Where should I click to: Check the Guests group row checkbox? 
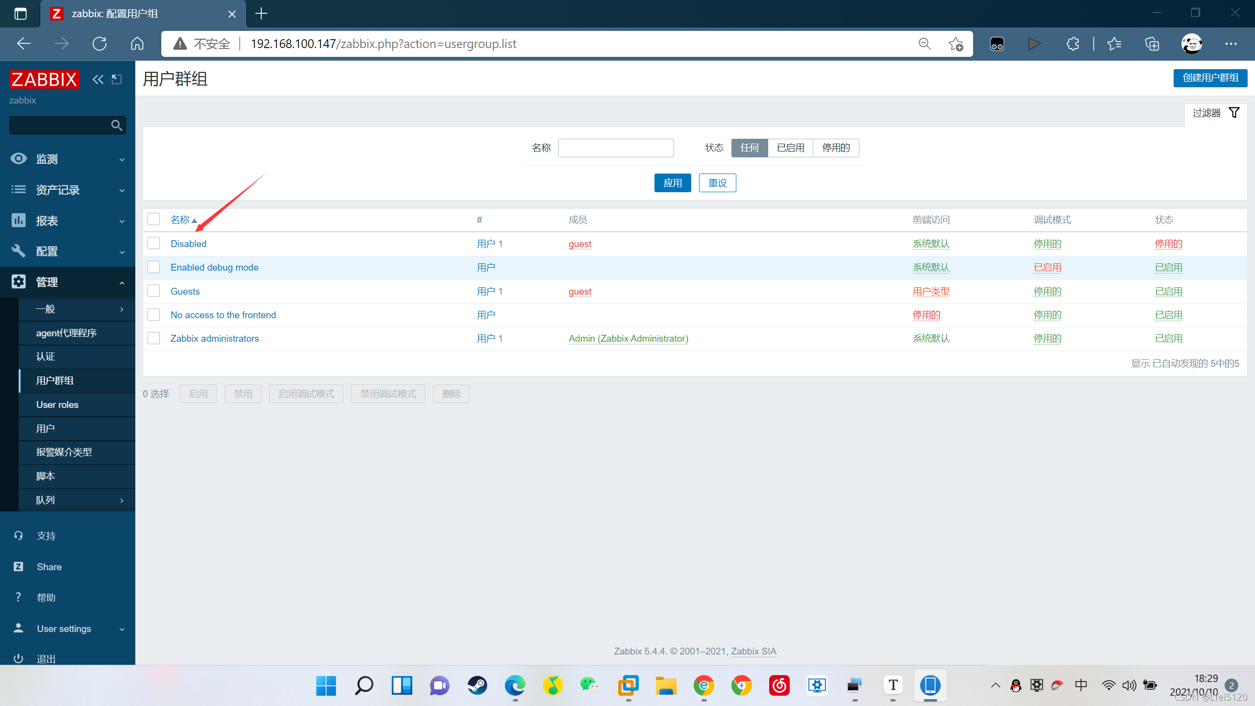[154, 291]
